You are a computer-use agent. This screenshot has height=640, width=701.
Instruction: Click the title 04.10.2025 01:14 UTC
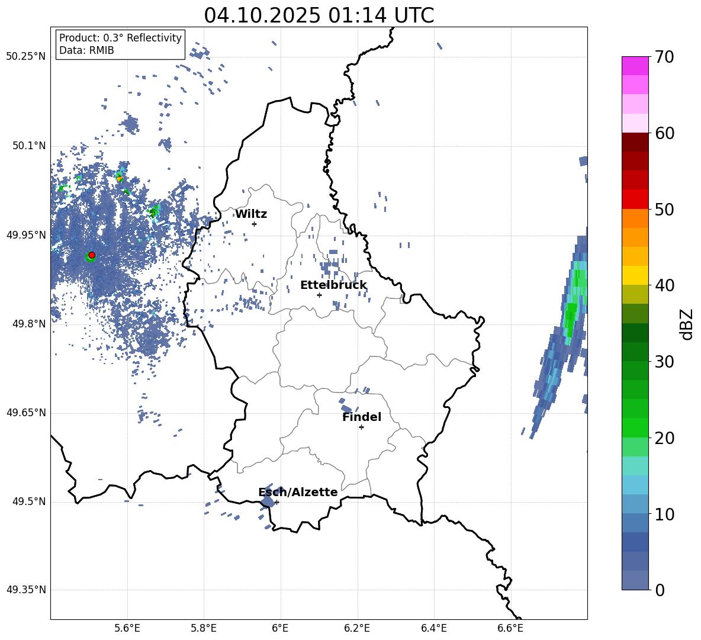pos(319,15)
